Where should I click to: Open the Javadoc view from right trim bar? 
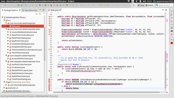click(x=172, y=18)
